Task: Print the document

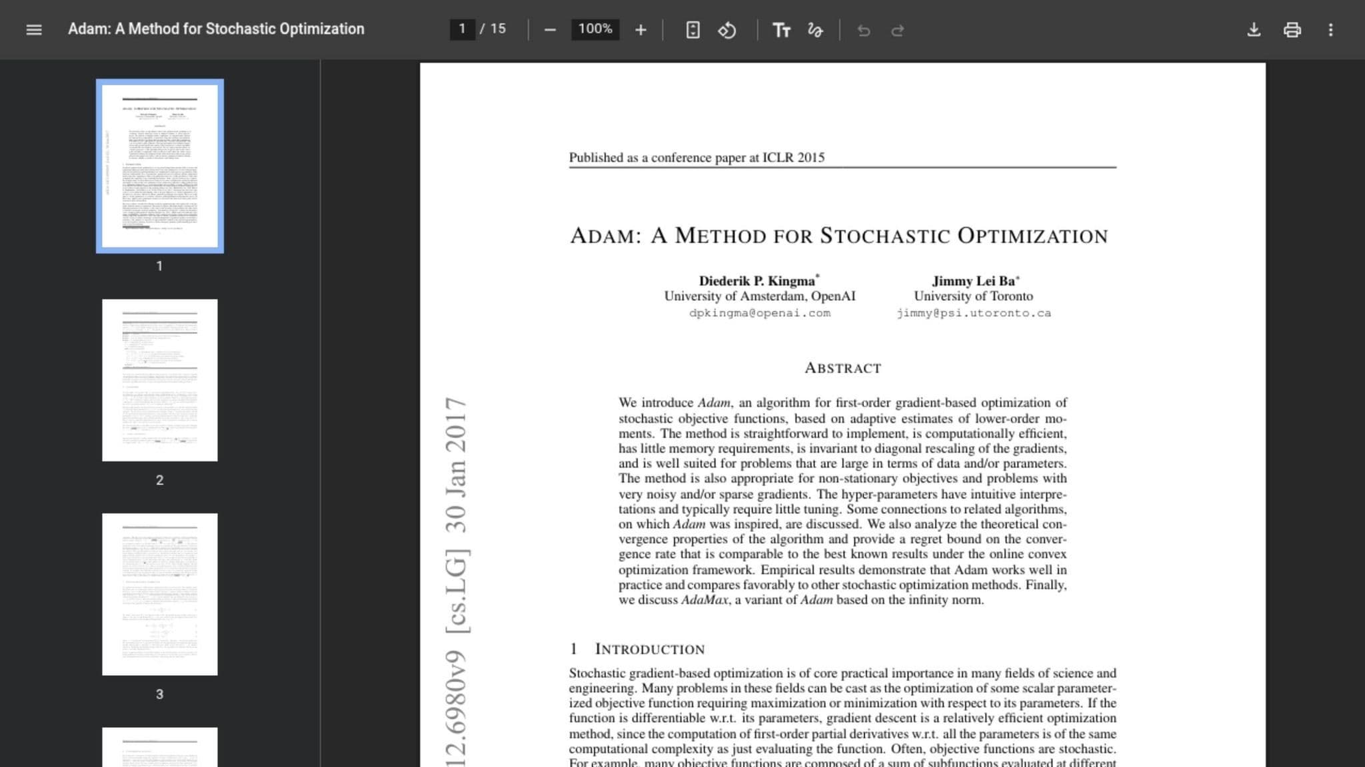Action: (1292, 30)
